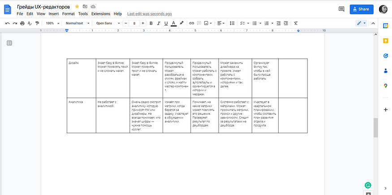Click the font size field
This screenshot has height=195, width=392.
coord(134,23)
